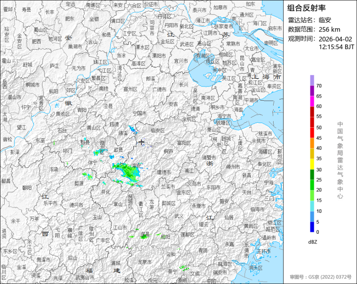This screenshot has width=357, height=284.
Task: Click the 慈溪市 map label
Action: 265,133
